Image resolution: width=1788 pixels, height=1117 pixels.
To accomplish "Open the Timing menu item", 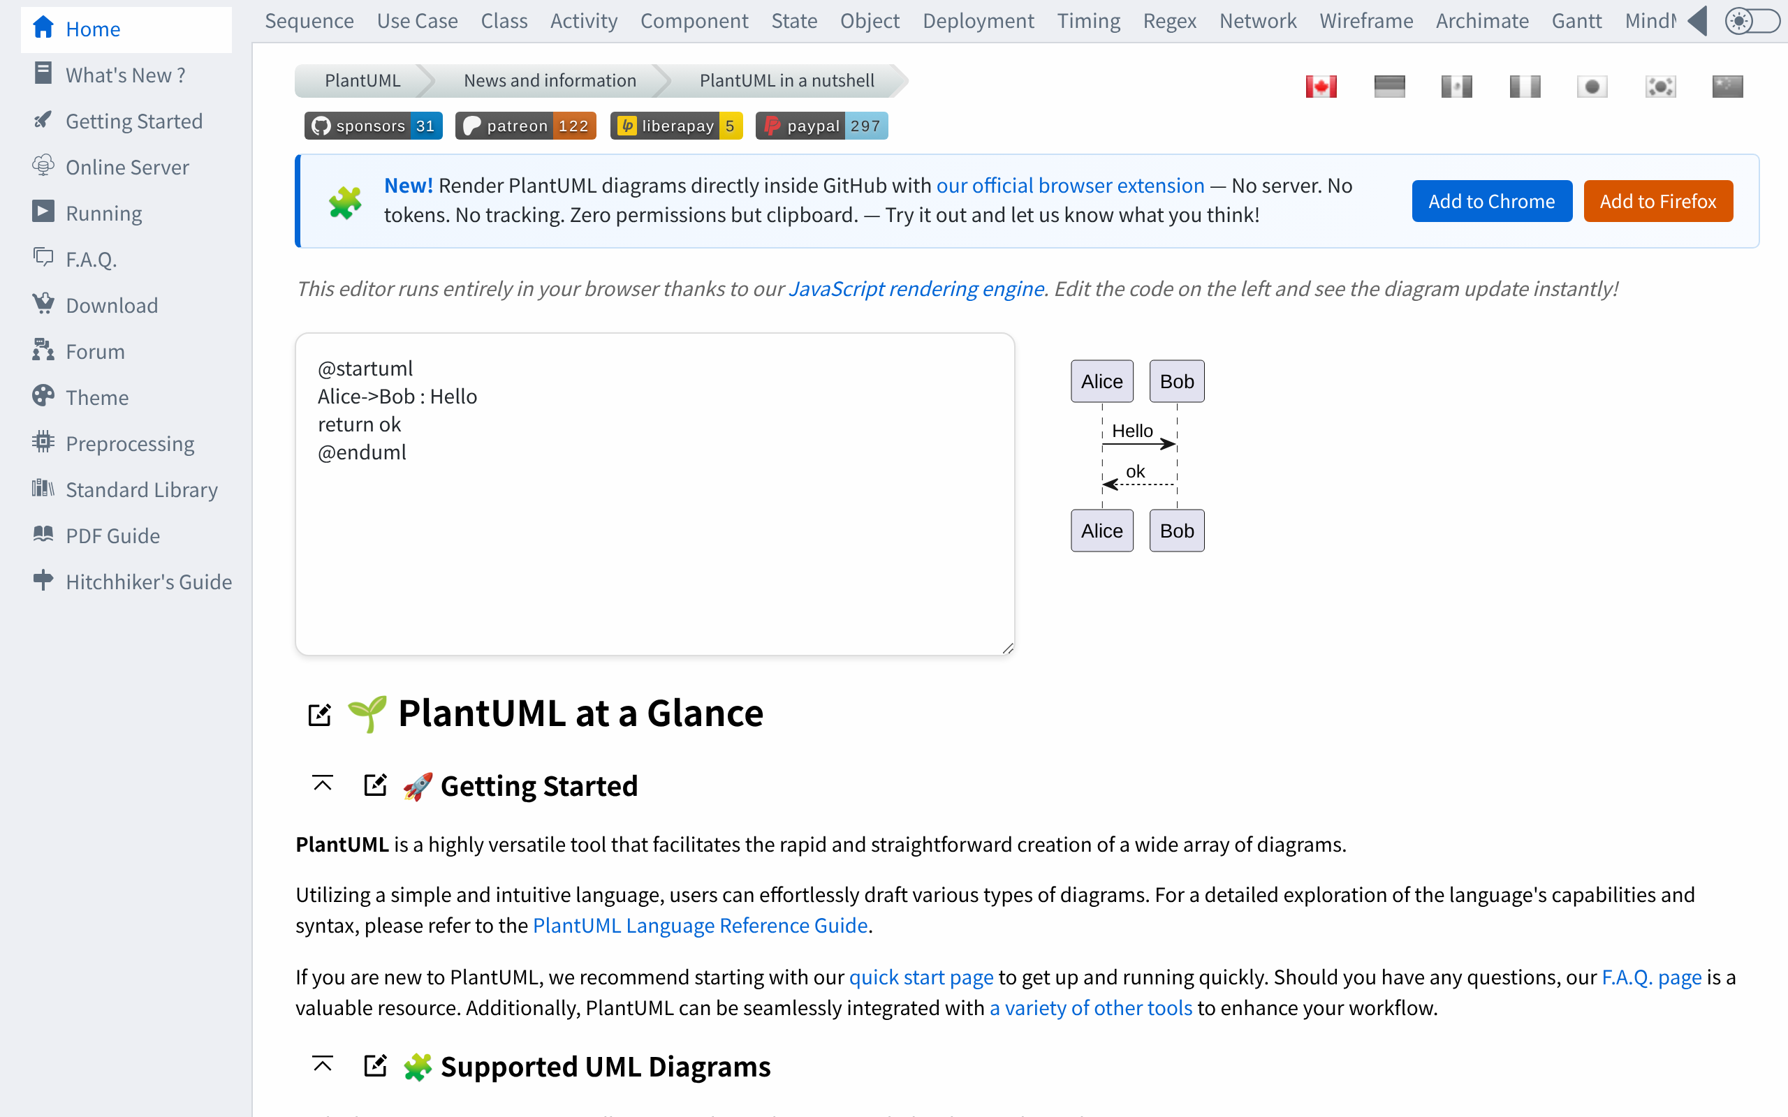I will click(x=1088, y=21).
